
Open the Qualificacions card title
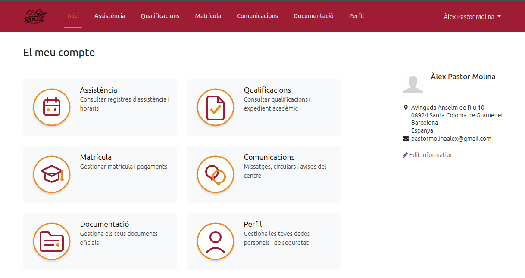(267, 90)
